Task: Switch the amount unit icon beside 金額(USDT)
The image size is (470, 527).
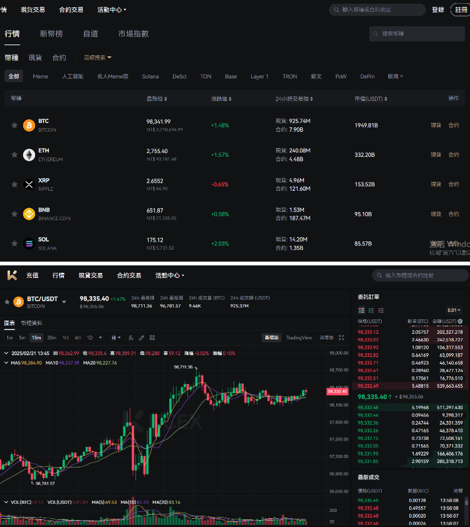Action: coord(460,321)
